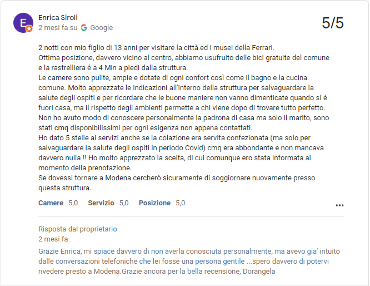Select the Posizione 5,0 rating label

[162, 203]
